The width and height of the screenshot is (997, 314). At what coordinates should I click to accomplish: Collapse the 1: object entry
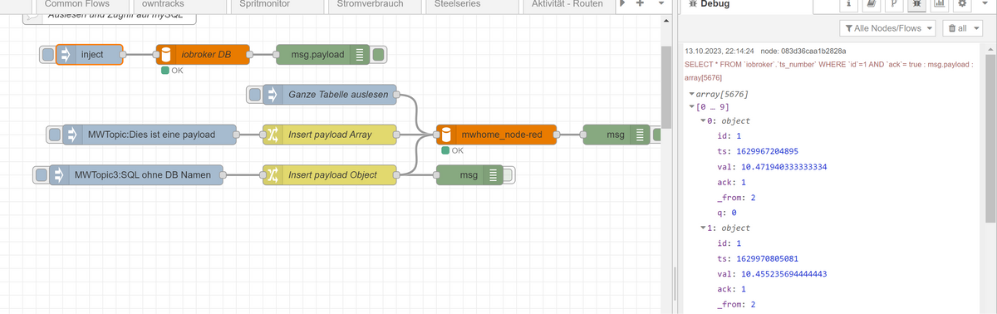[x=704, y=228]
